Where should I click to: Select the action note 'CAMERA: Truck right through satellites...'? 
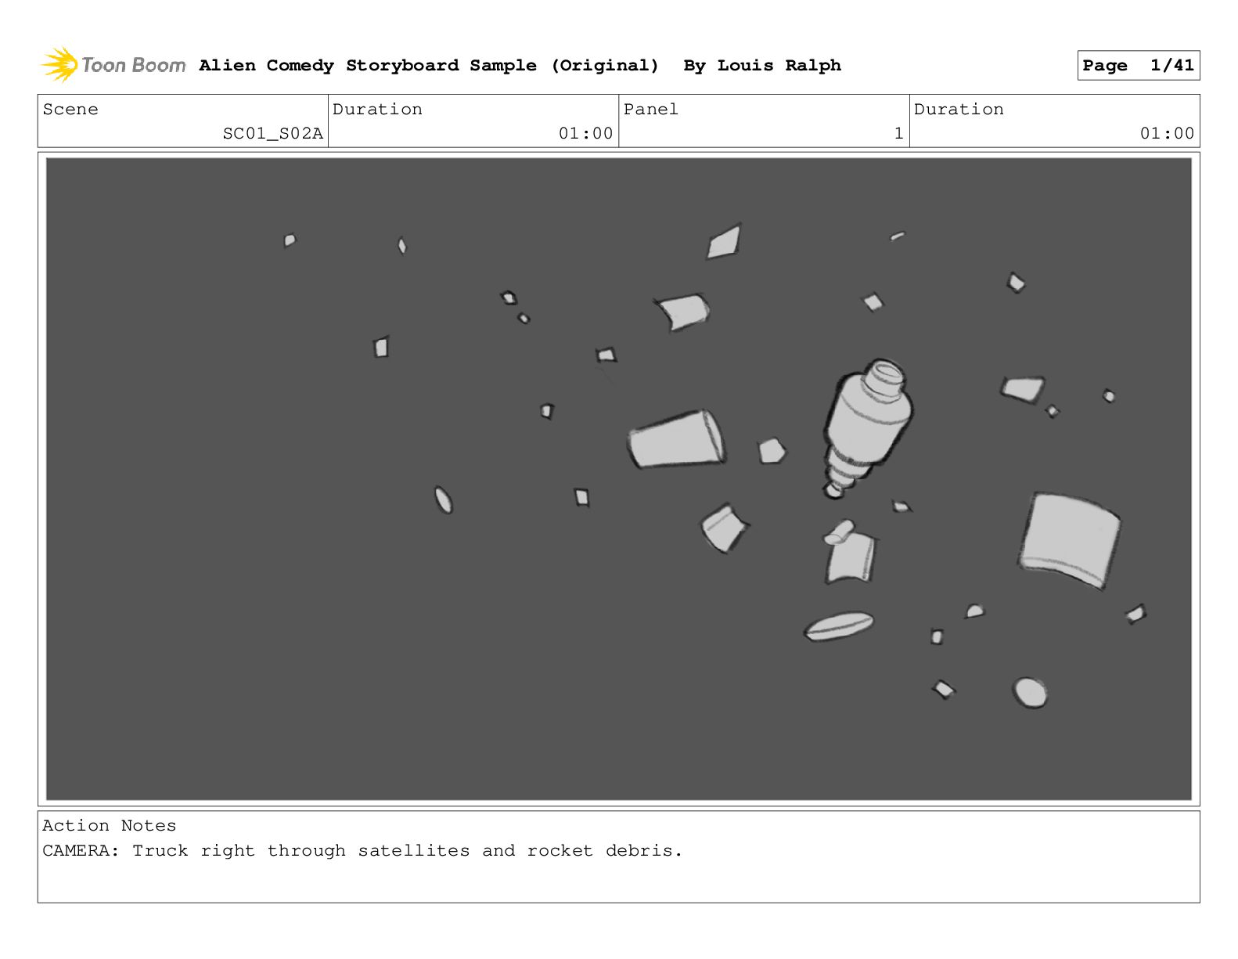pos(362,851)
